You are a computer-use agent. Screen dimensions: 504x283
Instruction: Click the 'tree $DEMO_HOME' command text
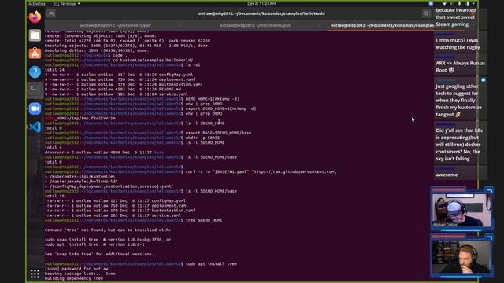[x=204, y=220]
